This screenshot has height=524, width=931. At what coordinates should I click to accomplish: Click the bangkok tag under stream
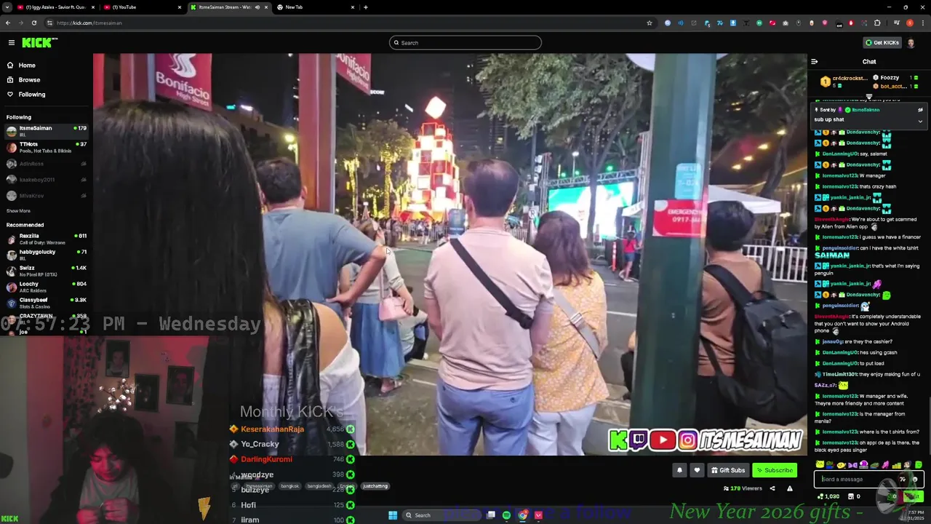point(289,486)
